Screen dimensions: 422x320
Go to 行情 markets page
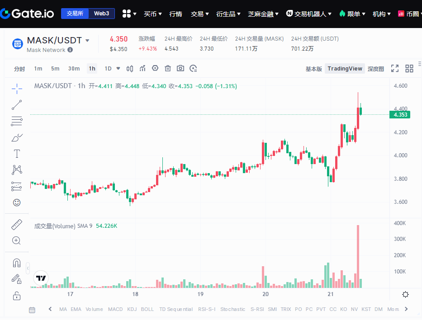click(x=175, y=14)
